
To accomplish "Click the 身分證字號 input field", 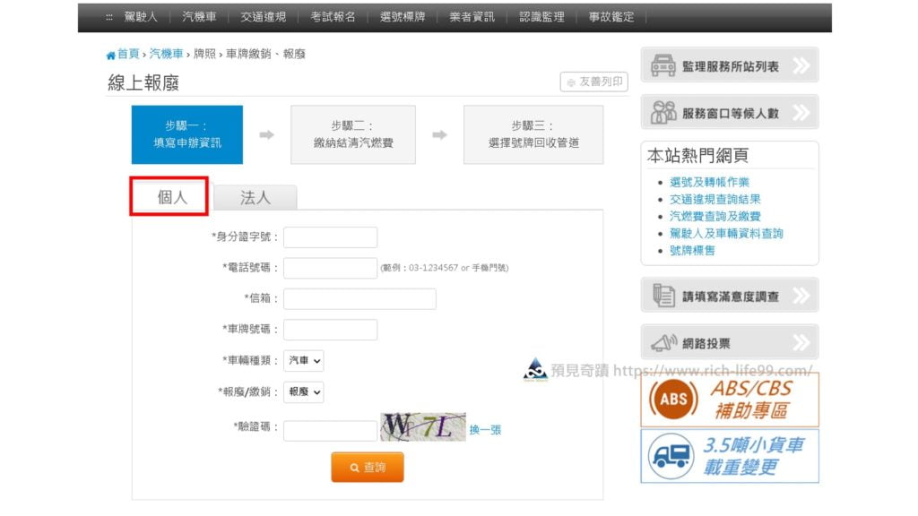I will click(x=330, y=236).
